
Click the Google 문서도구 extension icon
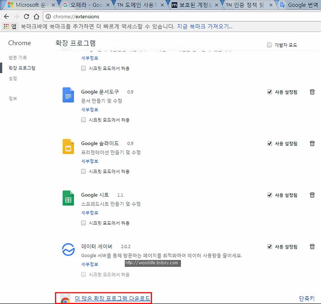pos(68,95)
